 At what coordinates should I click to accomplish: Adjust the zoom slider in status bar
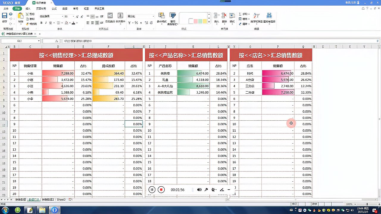point(367,204)
